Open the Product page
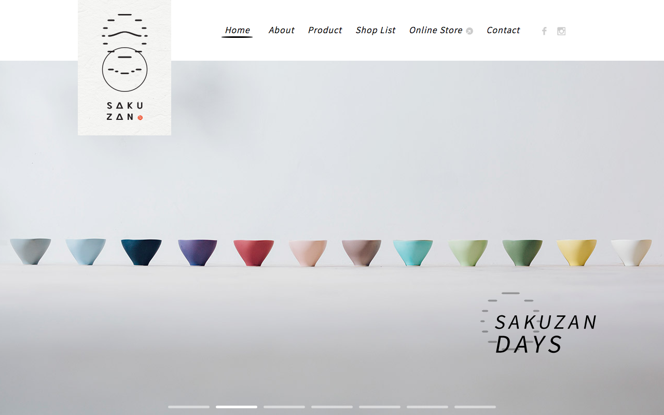Viewport: 664px width, 415px height. (x=325, y=30)
